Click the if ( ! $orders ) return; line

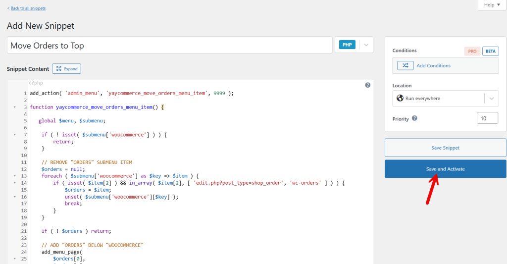[x=76, y=231]
